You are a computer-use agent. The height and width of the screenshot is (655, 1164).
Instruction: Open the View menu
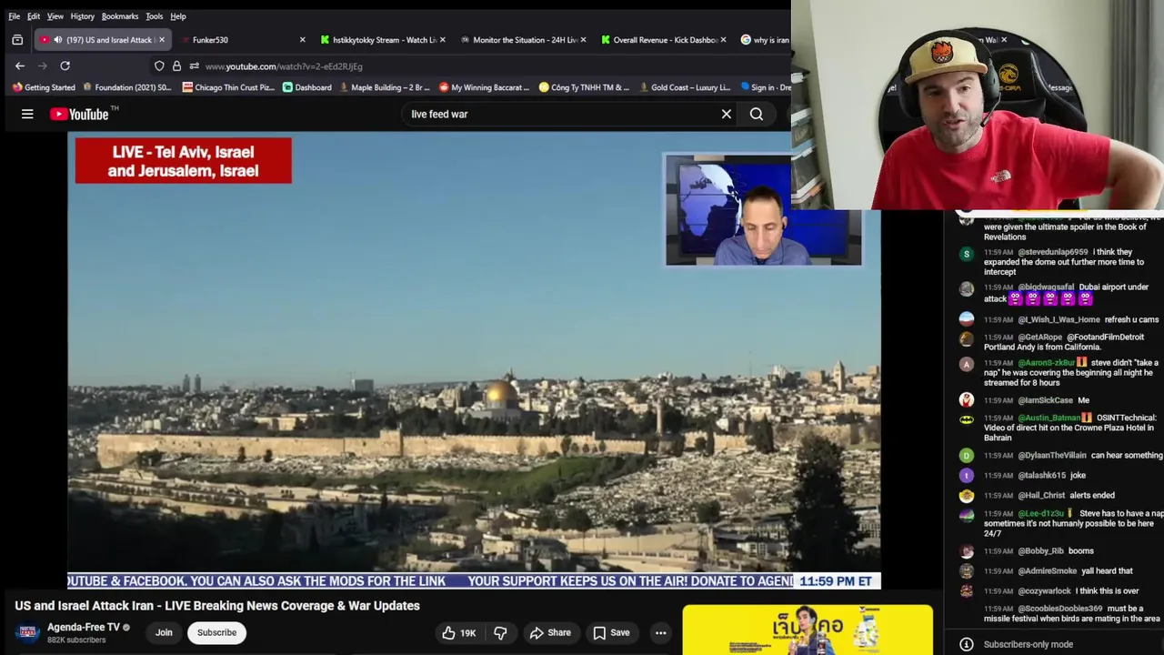(55, 16)
